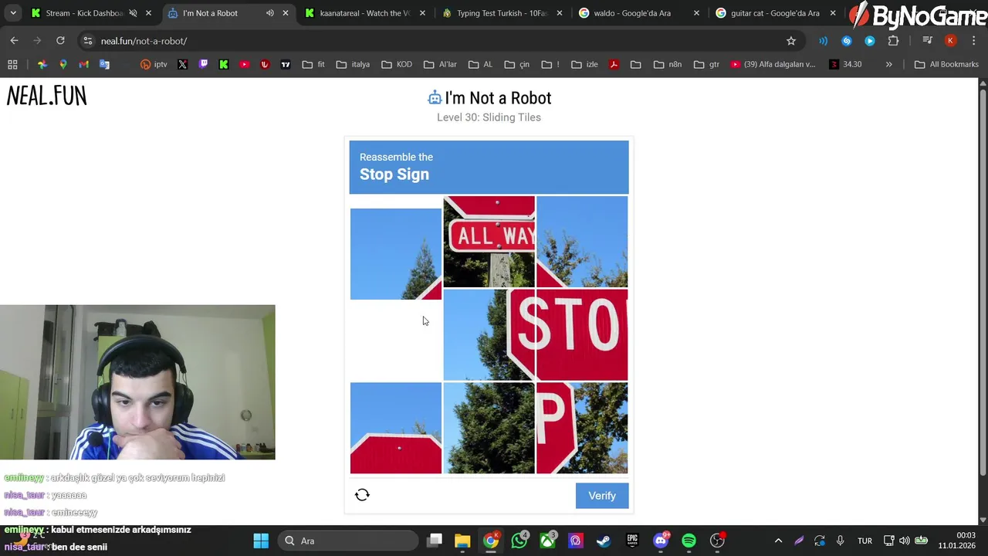This screenshot has height=556, width=988.
Task: Bookmark this page with star icon
Action: click(791, 41)
